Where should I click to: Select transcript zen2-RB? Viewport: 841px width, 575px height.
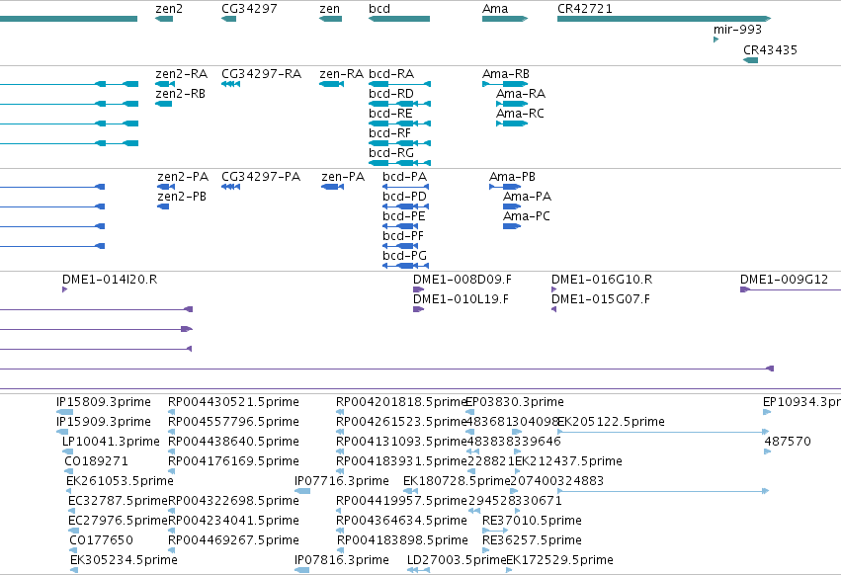(x=164, y=104)
